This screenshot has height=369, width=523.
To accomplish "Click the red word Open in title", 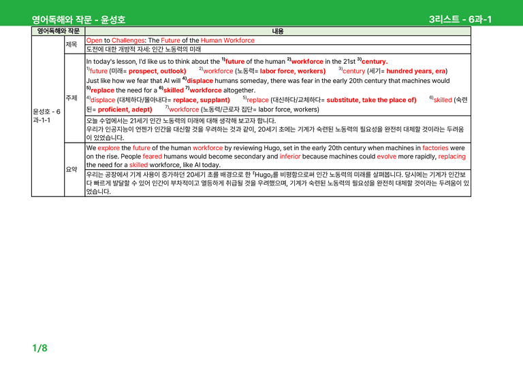I will 95,41.
